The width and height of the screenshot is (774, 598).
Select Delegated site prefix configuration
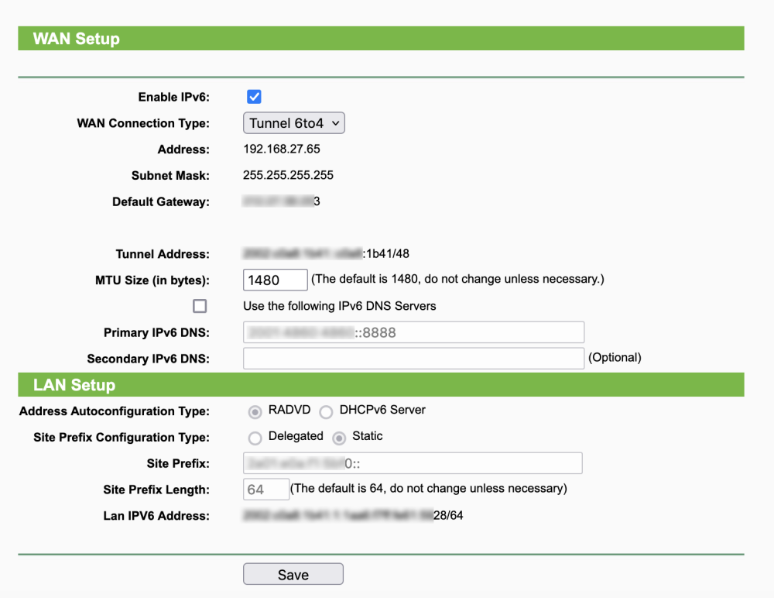(255, 438)
